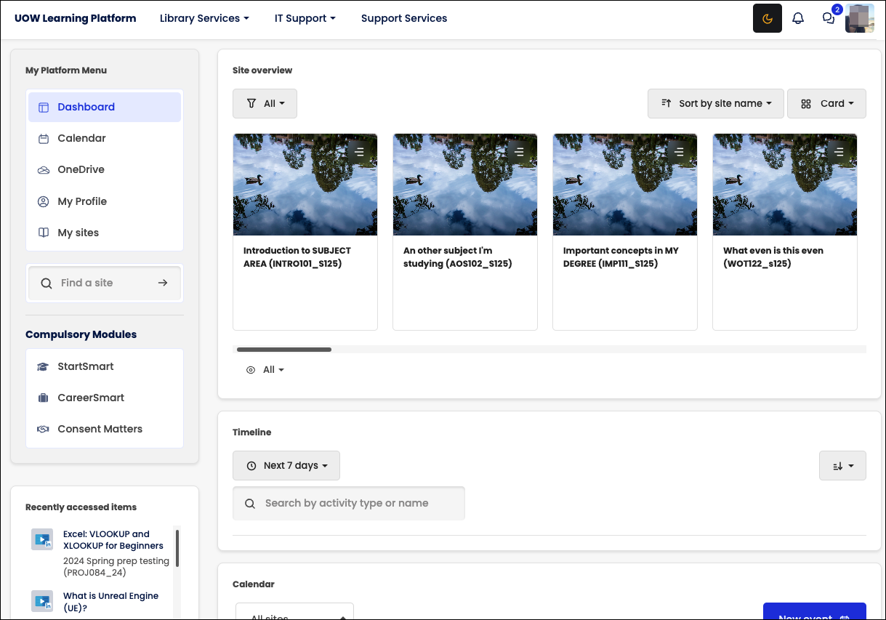The image size is (886, 620).
Task: Open the card menu on WOT122_s125 thumbnail
Action: coord(838,152)
